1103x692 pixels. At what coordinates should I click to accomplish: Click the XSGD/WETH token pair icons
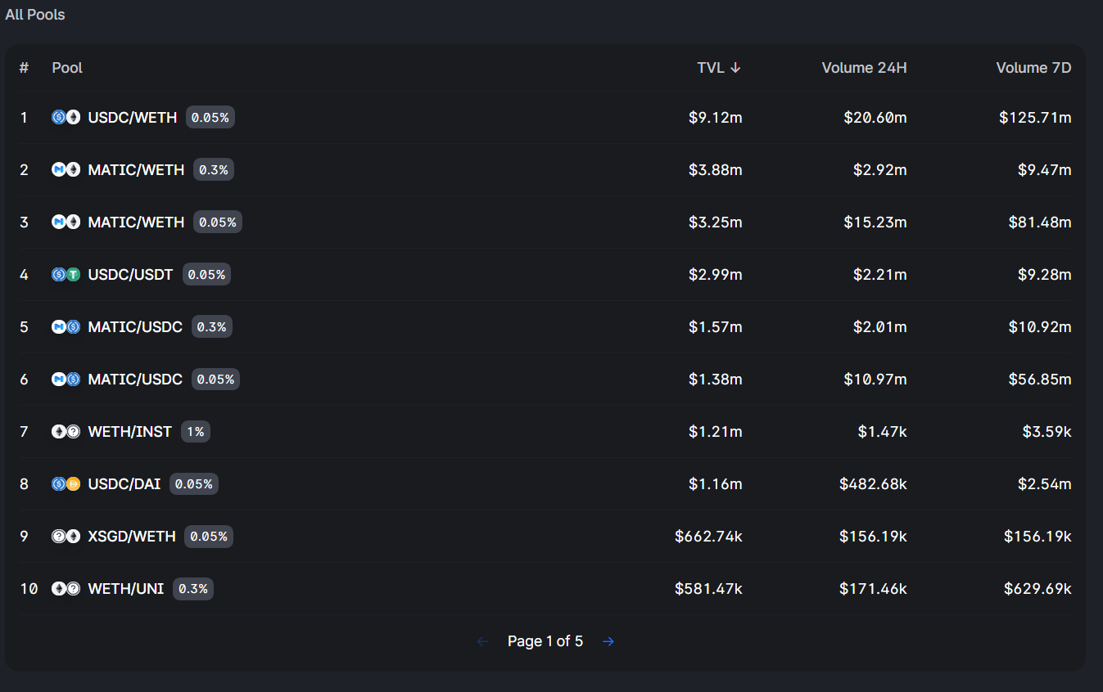pyautogui.click(x=66, y=536)
